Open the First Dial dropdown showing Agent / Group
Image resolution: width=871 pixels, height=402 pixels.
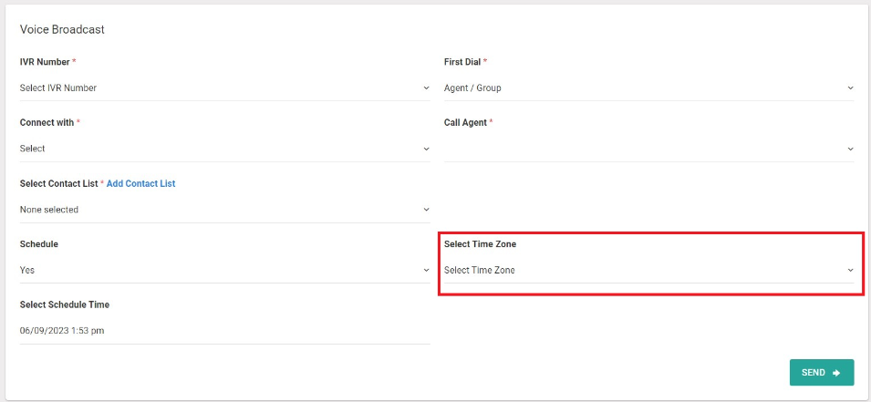648,88
